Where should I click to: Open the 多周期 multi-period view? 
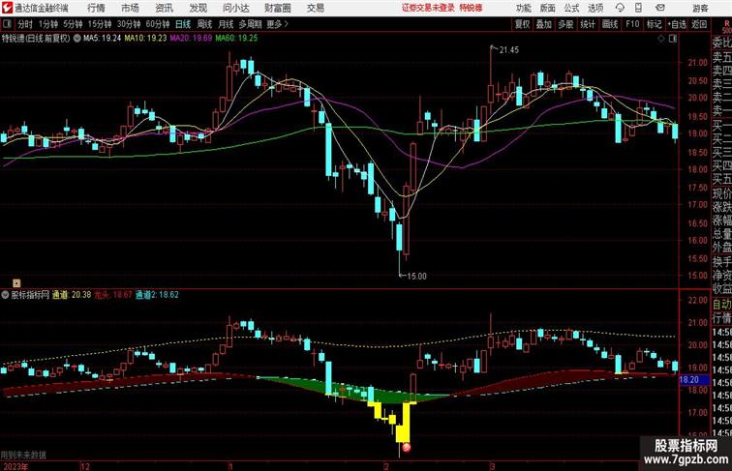(250, 24)
